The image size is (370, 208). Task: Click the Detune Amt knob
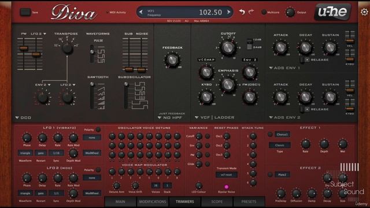(116, 185)
